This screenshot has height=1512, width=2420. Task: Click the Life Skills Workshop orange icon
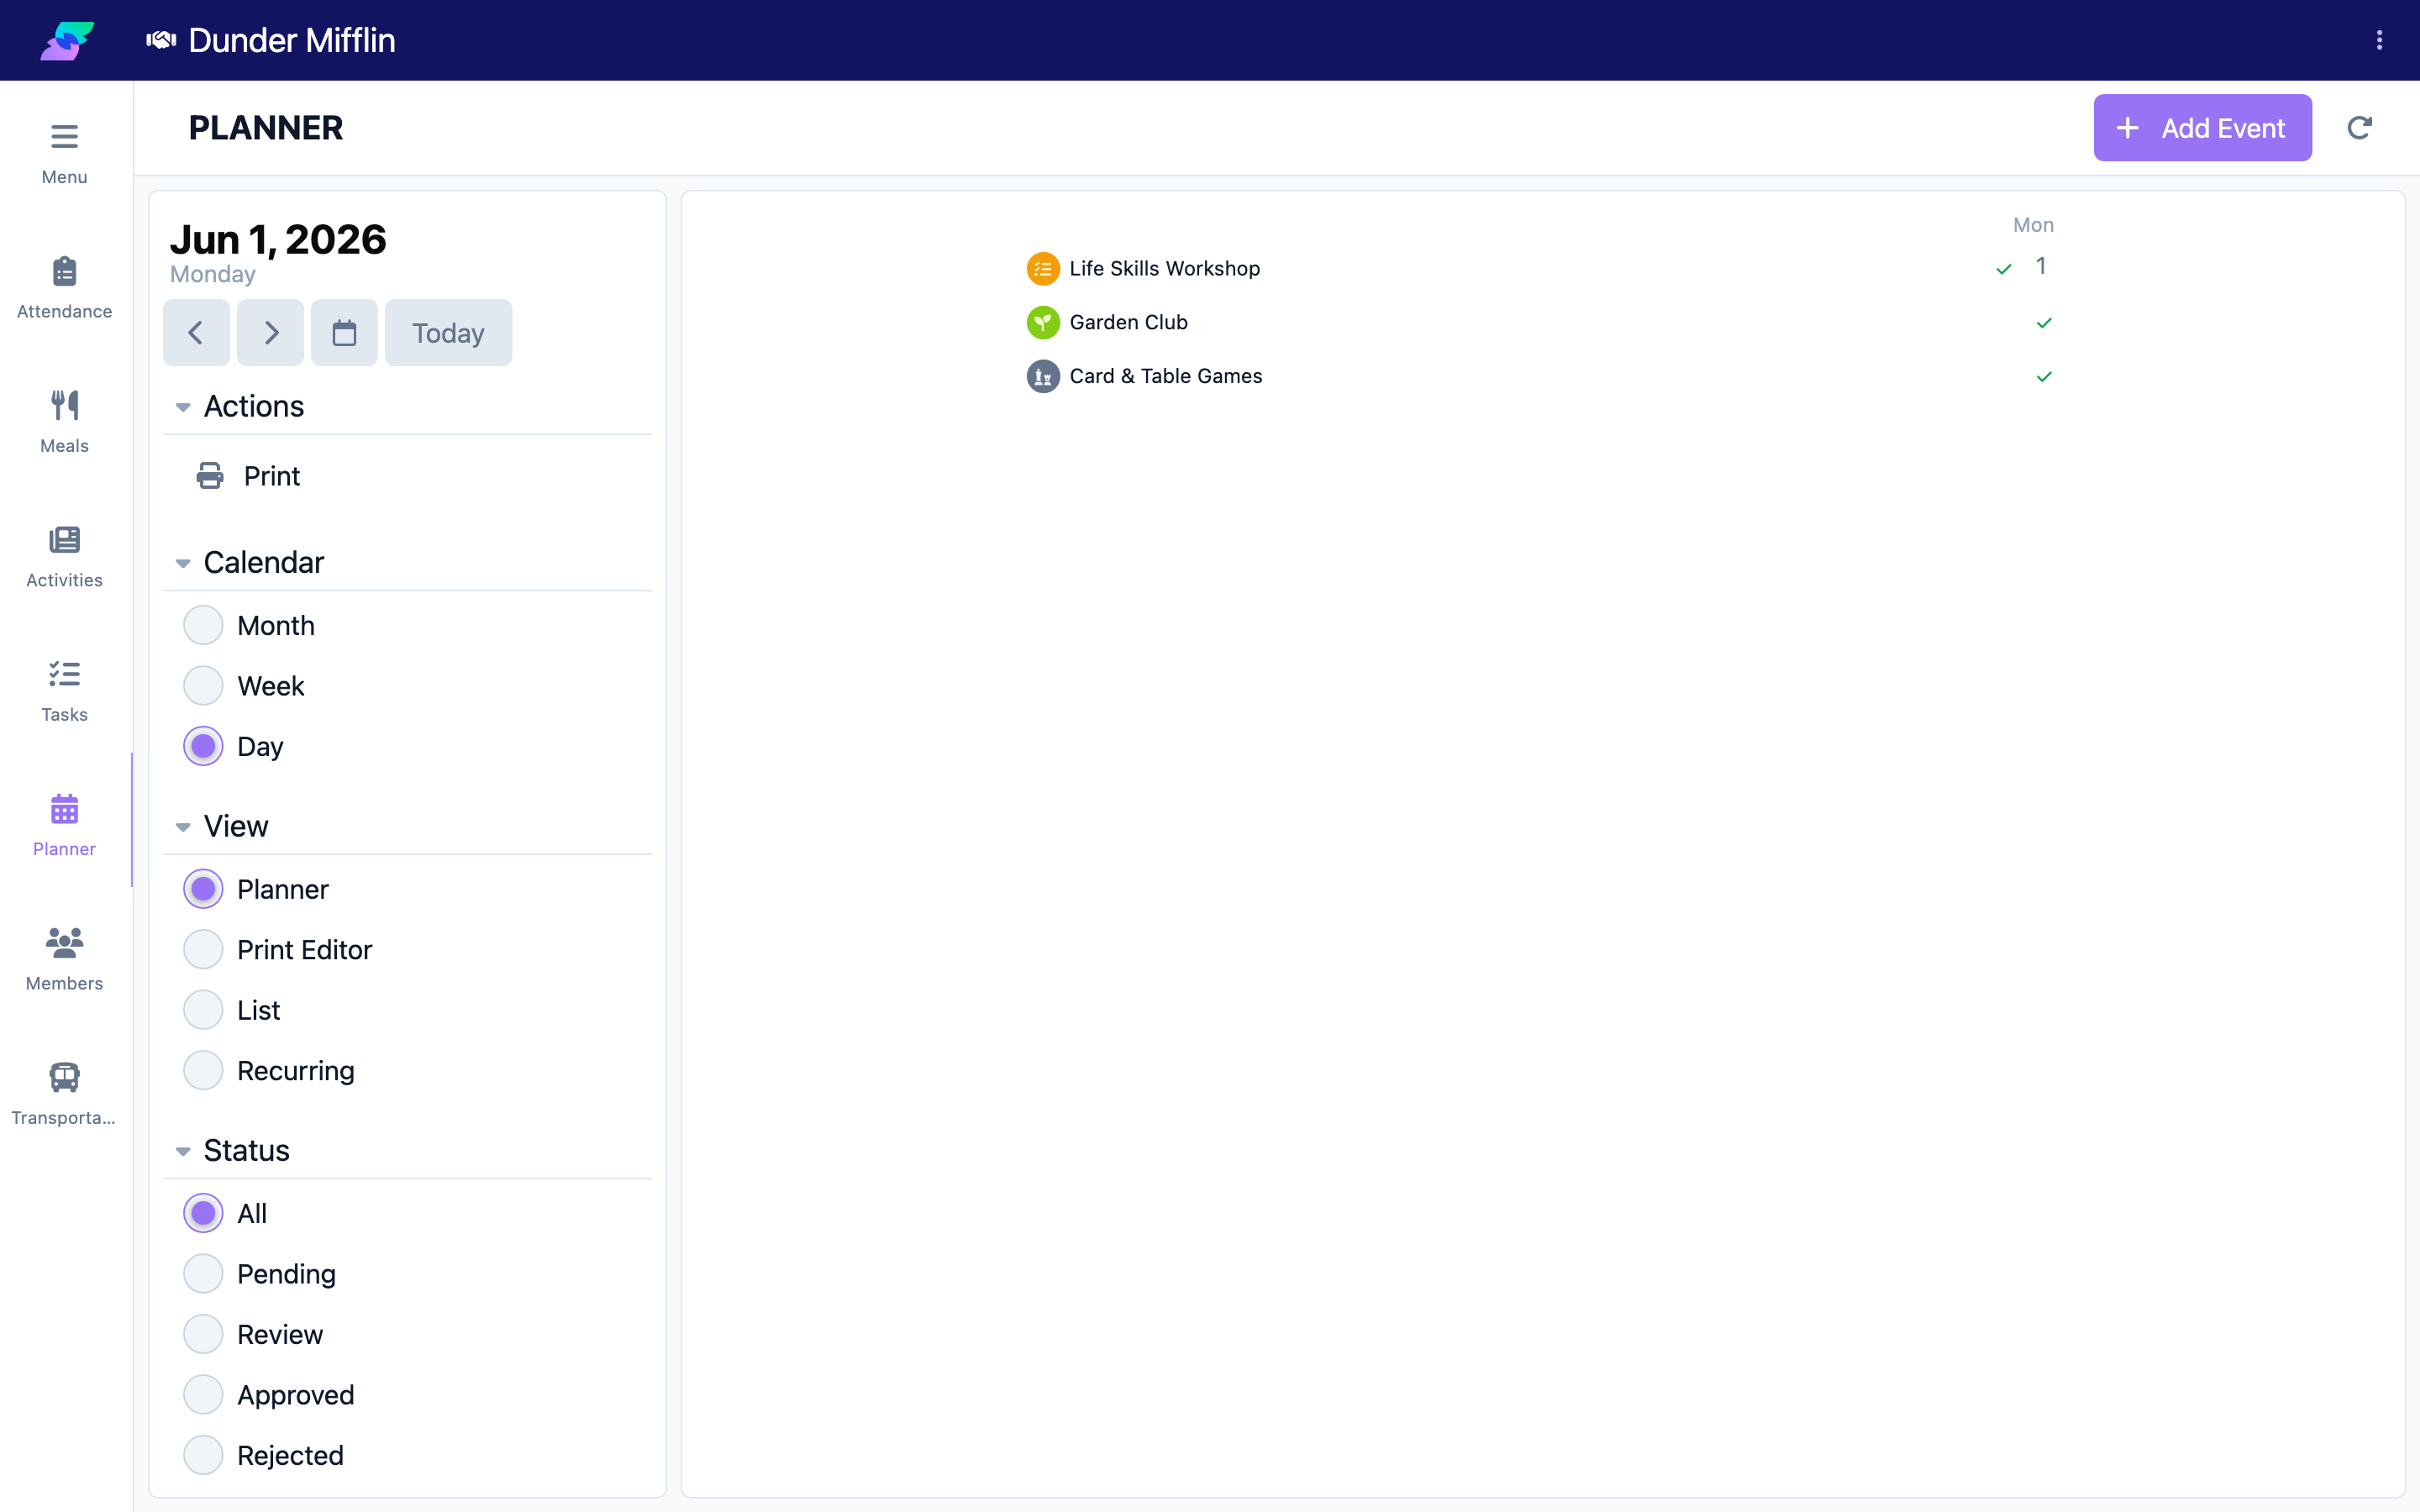click(1043, 269)
